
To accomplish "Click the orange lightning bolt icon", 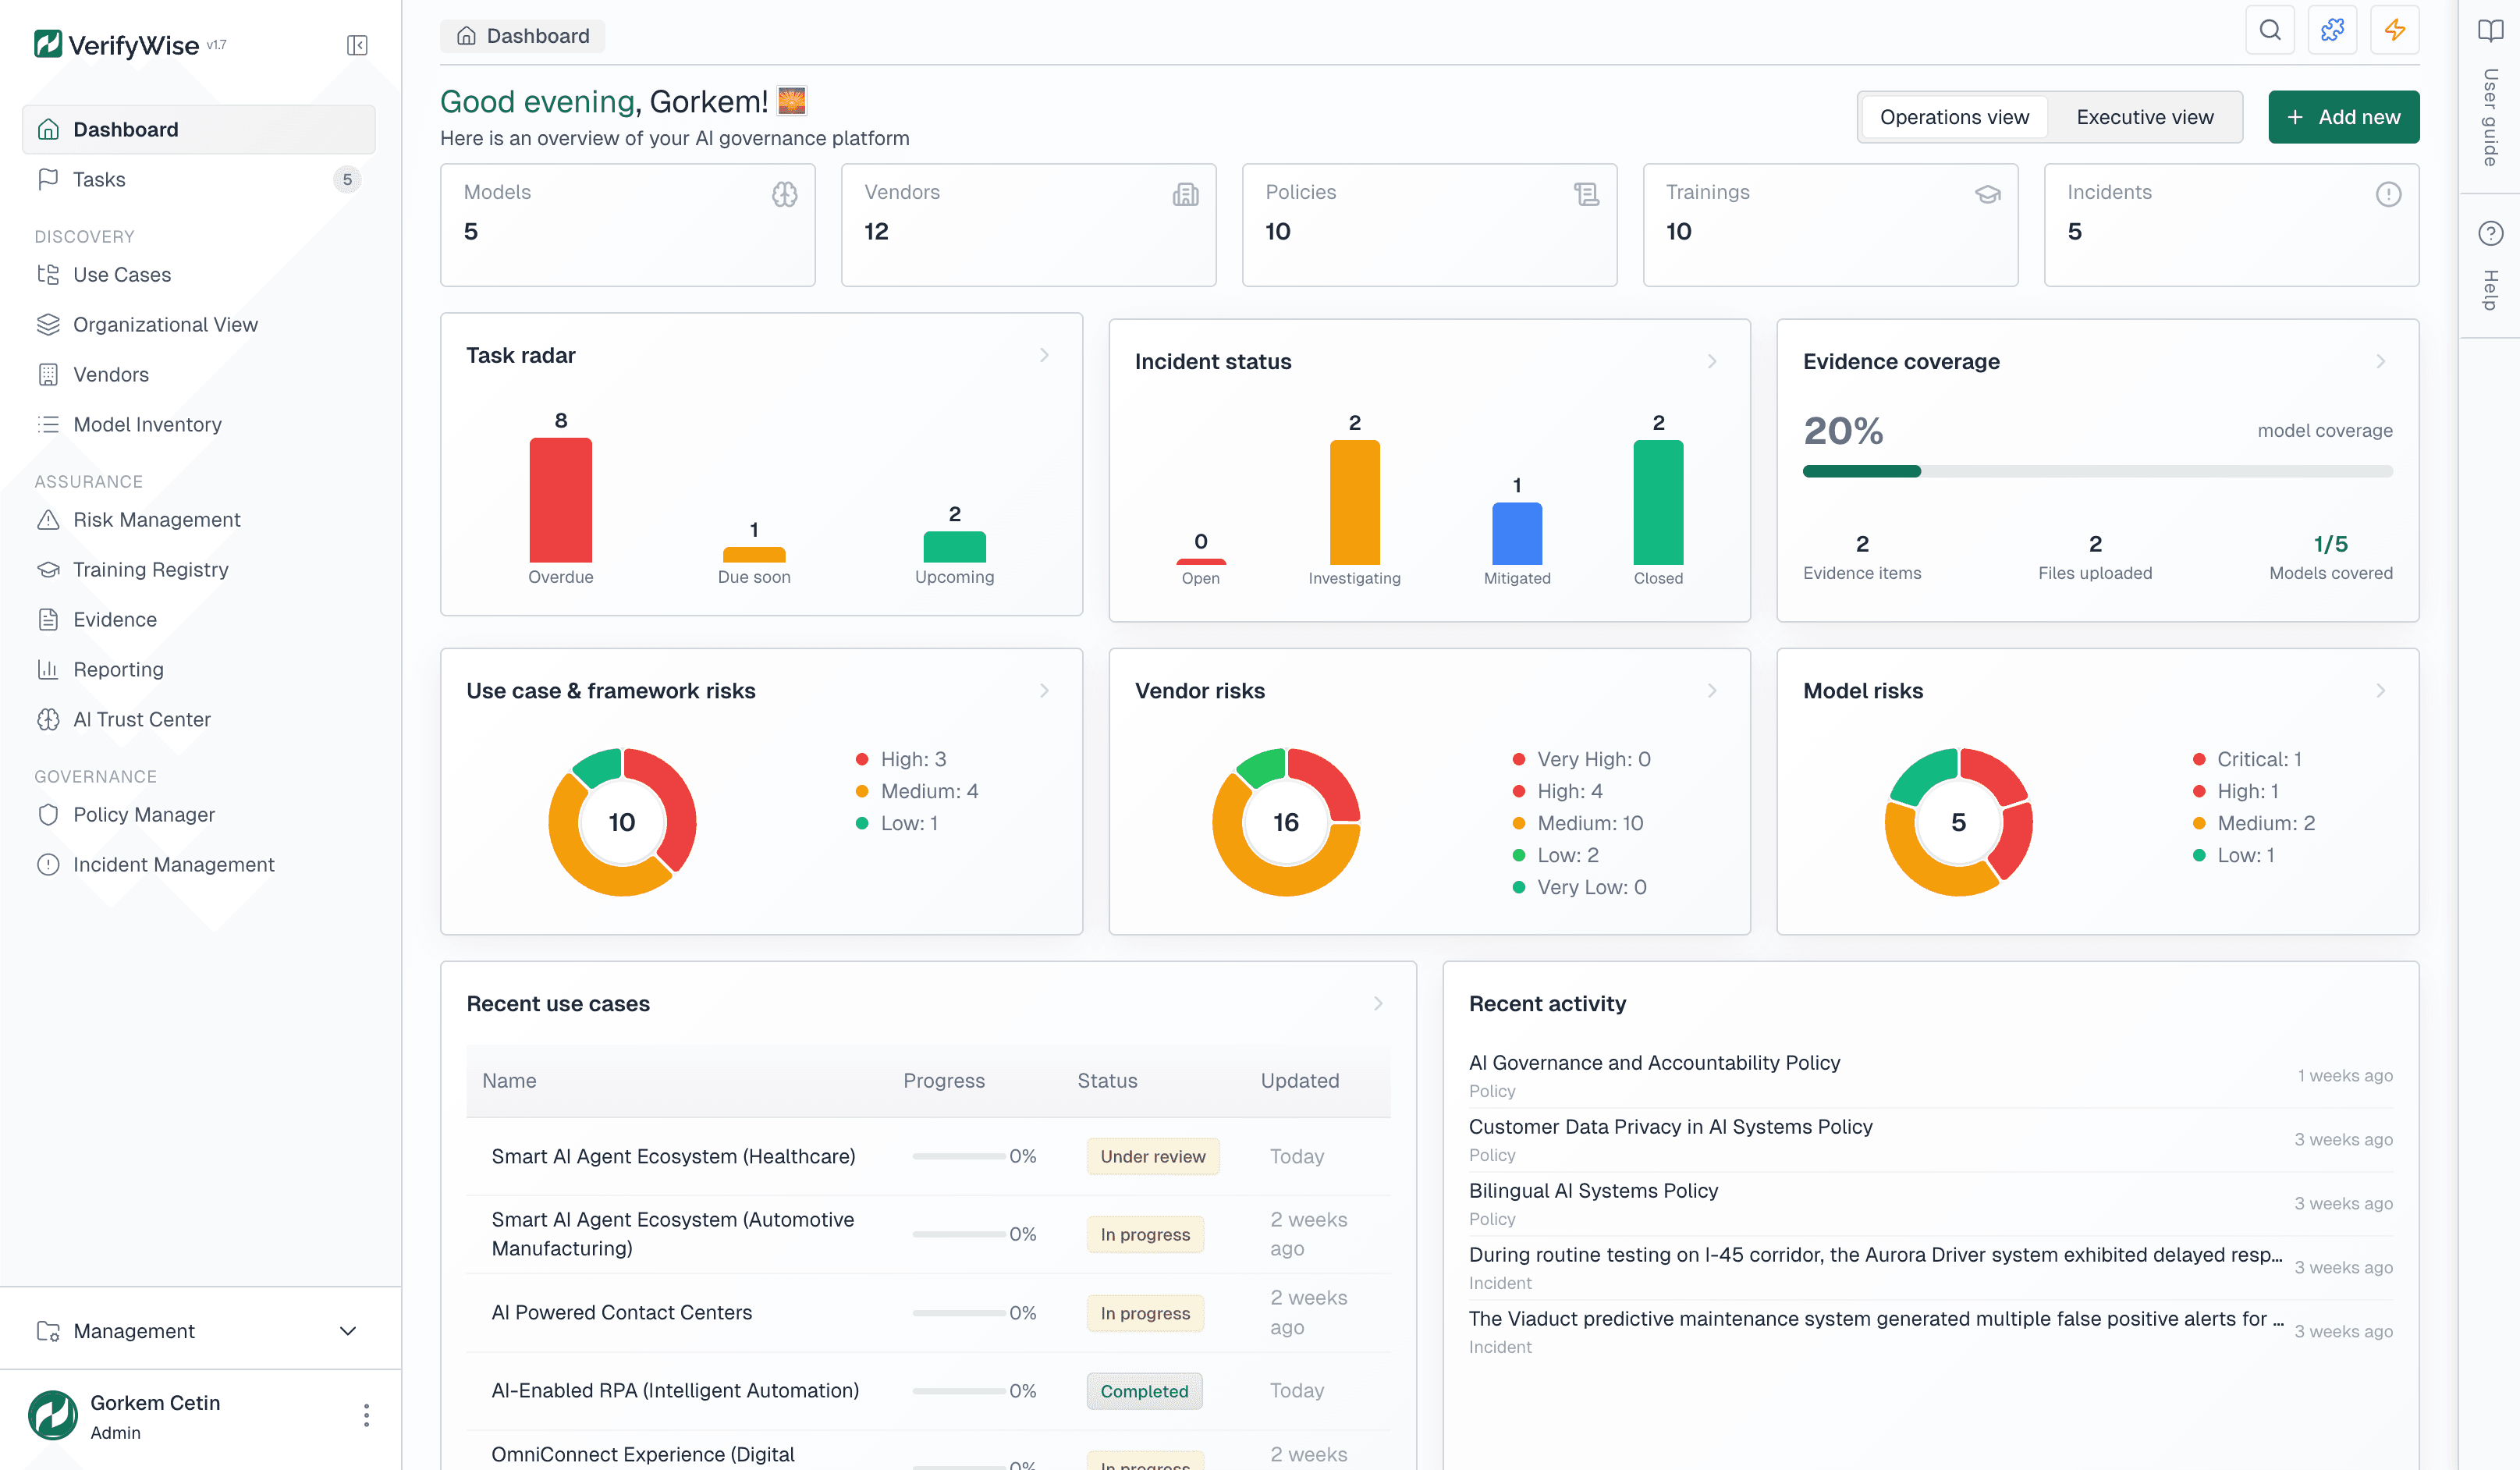I will pos(2394,30).
